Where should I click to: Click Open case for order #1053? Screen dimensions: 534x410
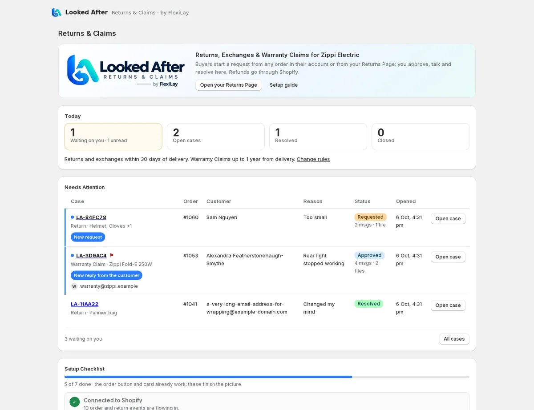(448, 257)
